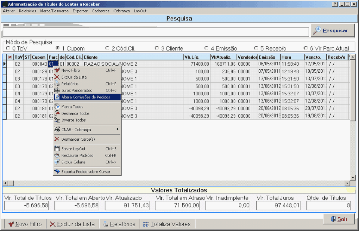This screenshot has height=231, width=359.
Task: Open the Cadastros menu
Action: coord(101,11)
